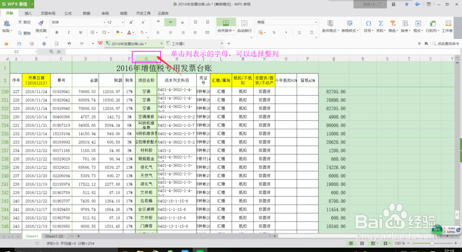
Task: Increase decimal places
Action: (299, 32)
